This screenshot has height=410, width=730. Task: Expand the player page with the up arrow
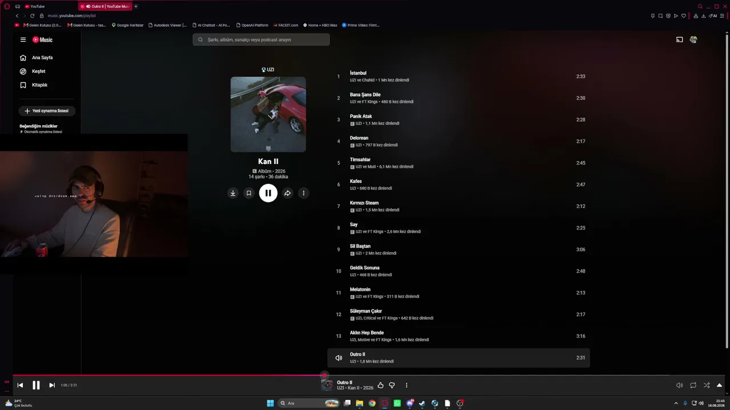[x=720, y=386]
